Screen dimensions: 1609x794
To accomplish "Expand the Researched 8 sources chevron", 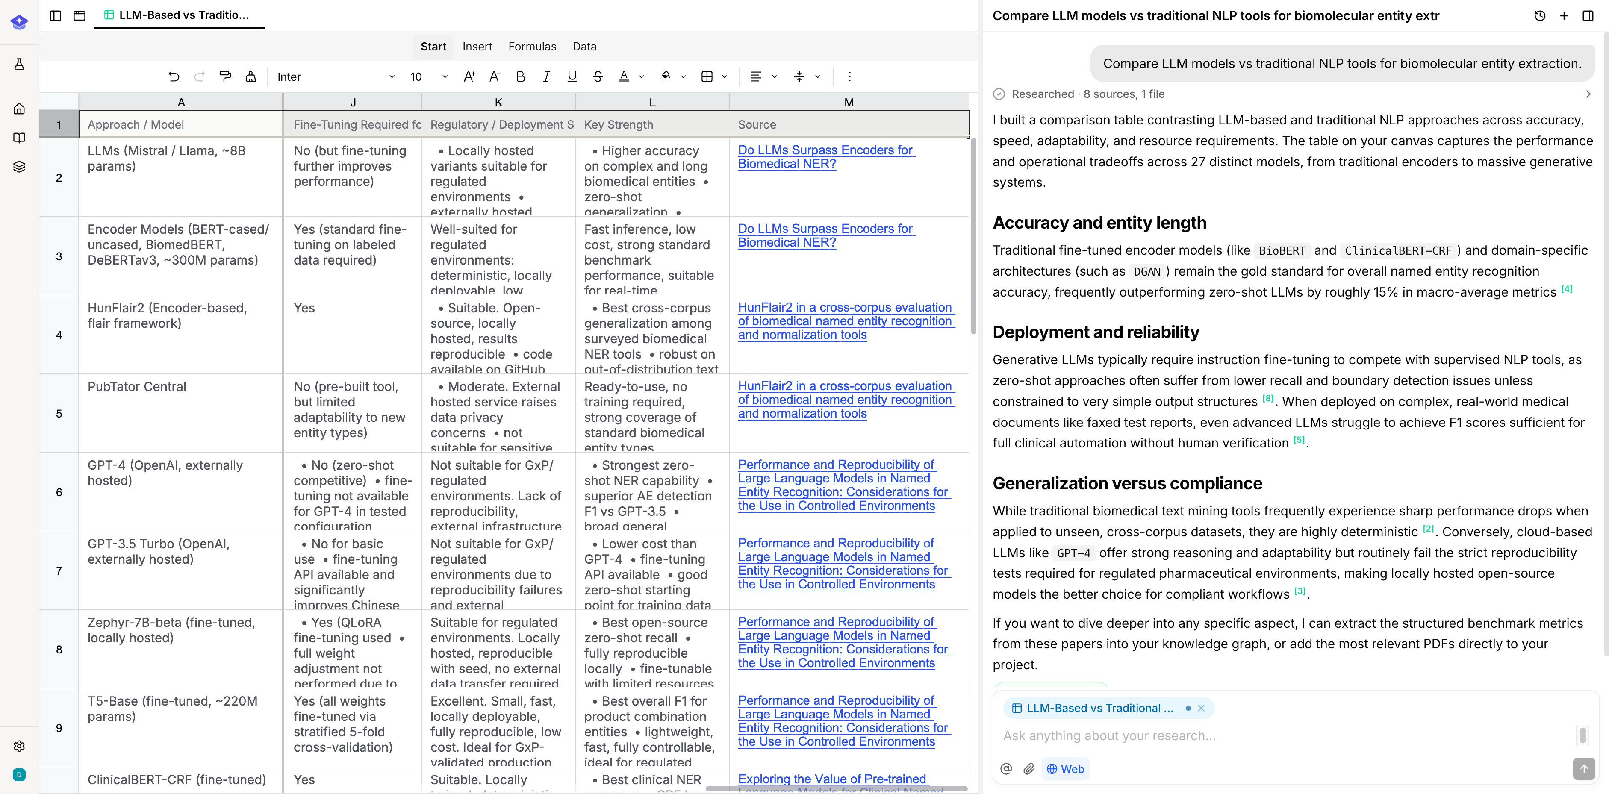I will click(1588, 94).
